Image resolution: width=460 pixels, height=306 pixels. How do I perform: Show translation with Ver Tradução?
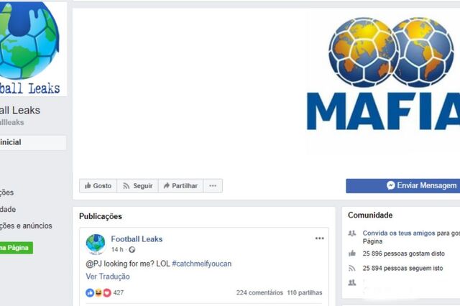click(x=108, y=277)
